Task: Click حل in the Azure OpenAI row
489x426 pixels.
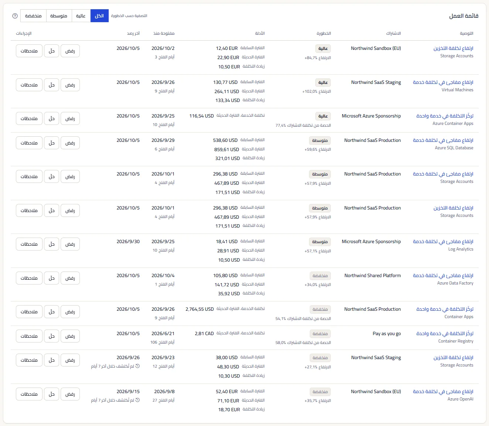Action: pyautogui.click(x=52, y=394)
